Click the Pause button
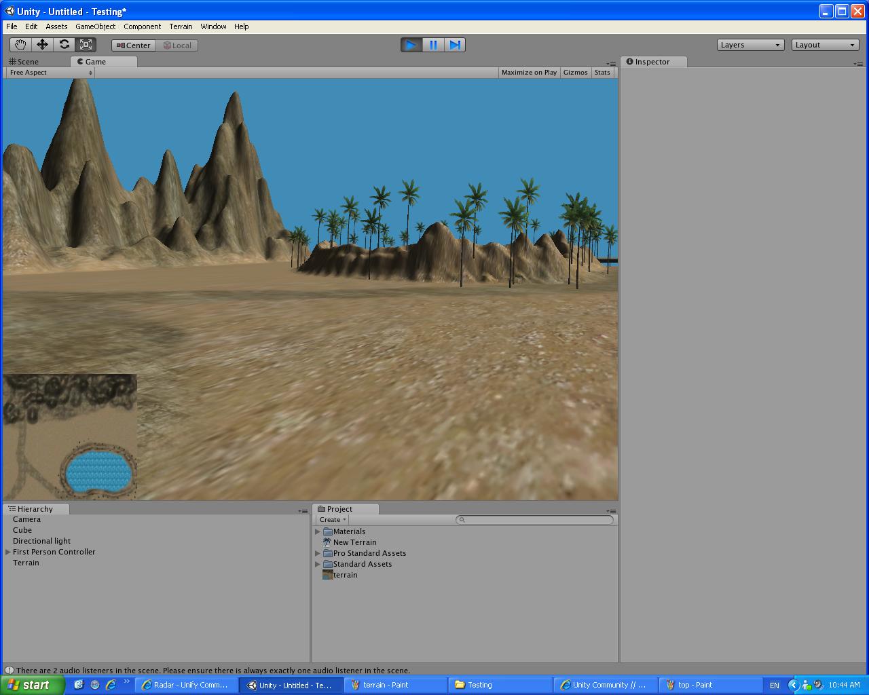869x695 pixels. [433, 44]
